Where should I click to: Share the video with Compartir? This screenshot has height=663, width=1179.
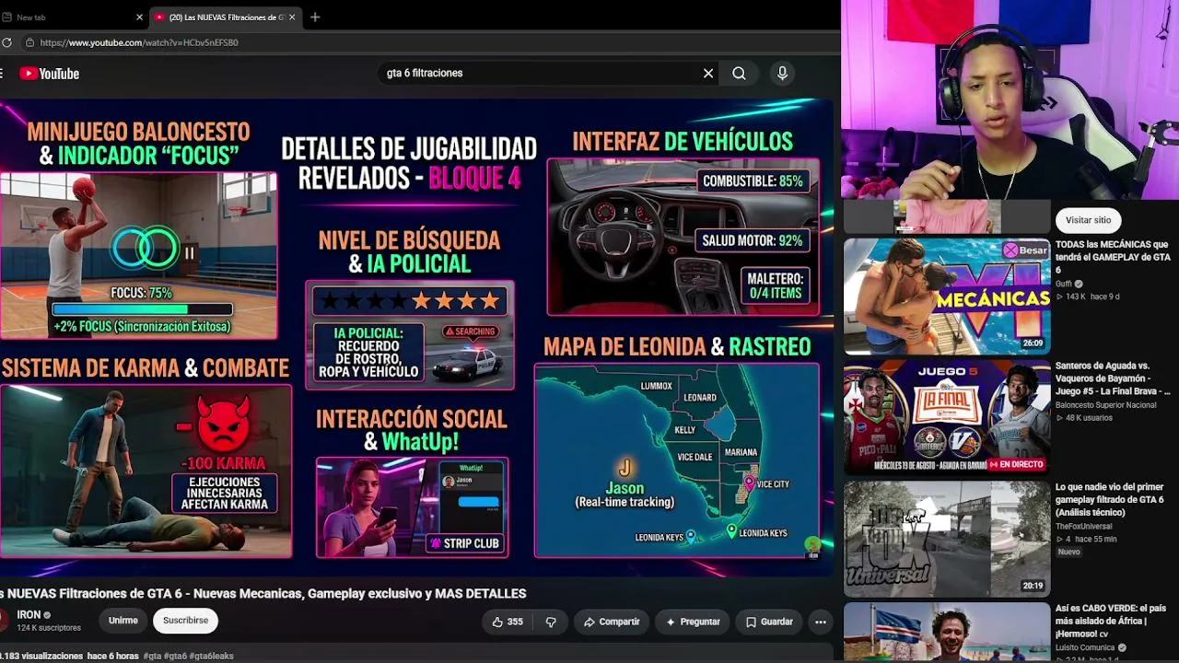point(612,622)
